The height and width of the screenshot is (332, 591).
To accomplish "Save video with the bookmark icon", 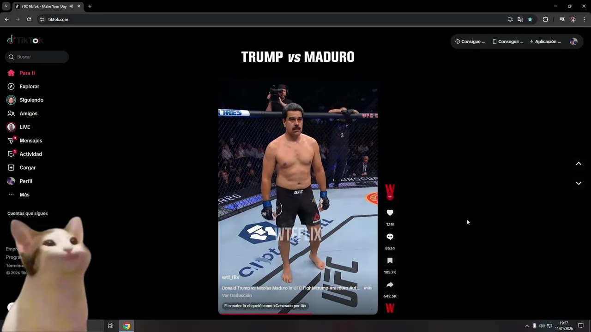I will (390, 261).
